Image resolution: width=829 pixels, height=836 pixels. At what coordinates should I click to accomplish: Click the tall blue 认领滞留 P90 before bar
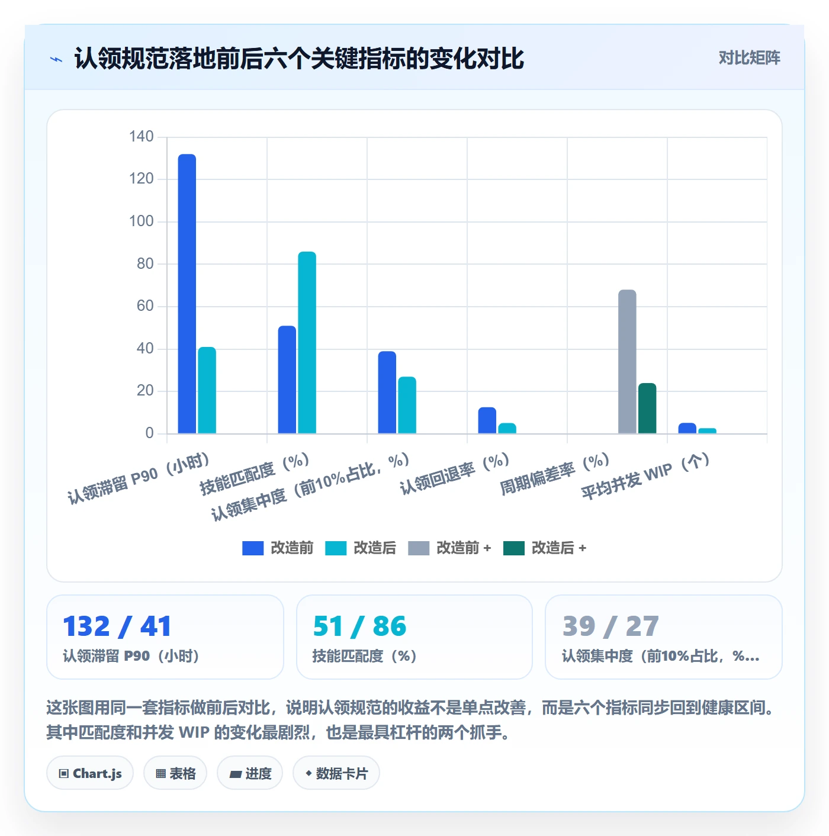187,294
